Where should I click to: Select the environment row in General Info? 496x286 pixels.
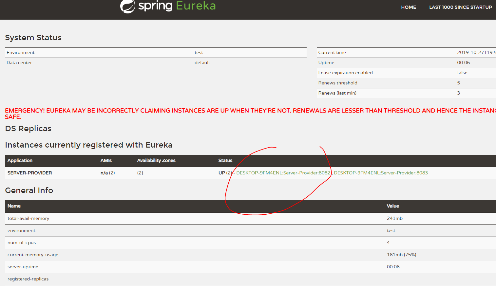[x=250, y=230]
